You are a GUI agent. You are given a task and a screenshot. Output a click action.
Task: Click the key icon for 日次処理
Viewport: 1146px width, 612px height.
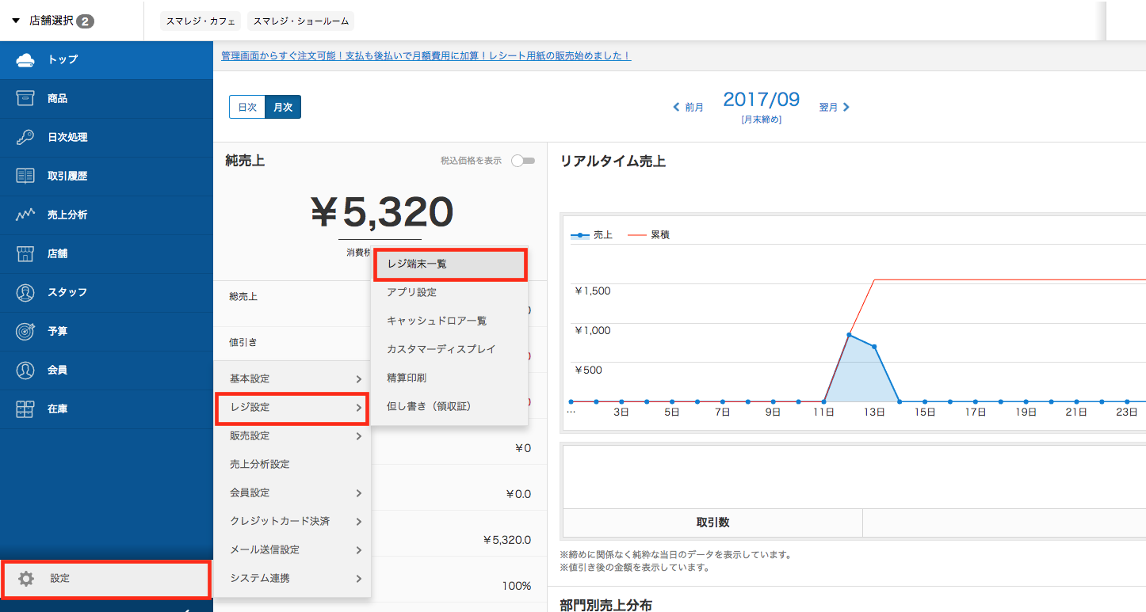[x=25, y=137]
